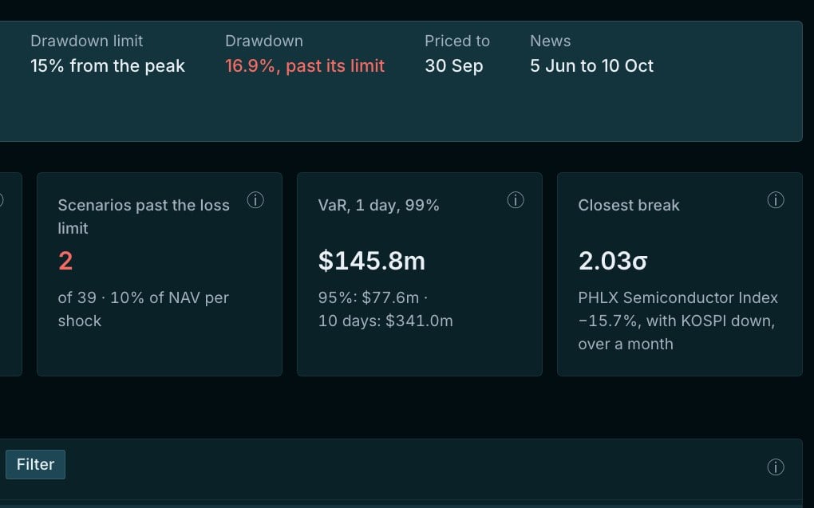Click the '5 Jun to 10 Oct' news range
This screenshot has height=508, width=814.
click(x=591, y=66)
